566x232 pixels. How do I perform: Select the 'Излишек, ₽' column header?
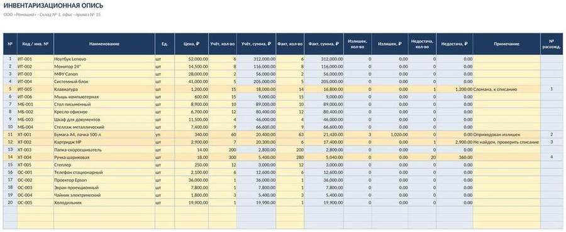[x=390, y=43]
